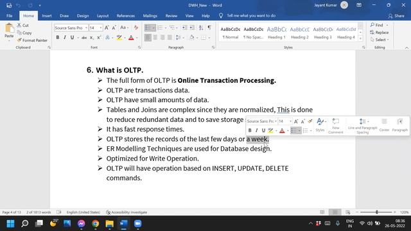This screenshot has height=231, width=411.
Task: Open File Explorer from the taskbar
Action: click(x=110, y=223)
